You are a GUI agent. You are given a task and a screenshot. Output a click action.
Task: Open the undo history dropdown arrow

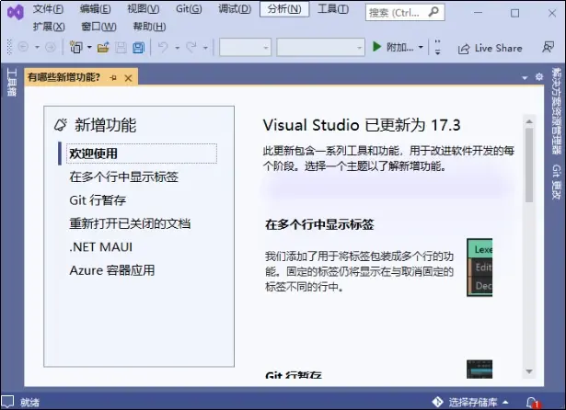(177, 48)
